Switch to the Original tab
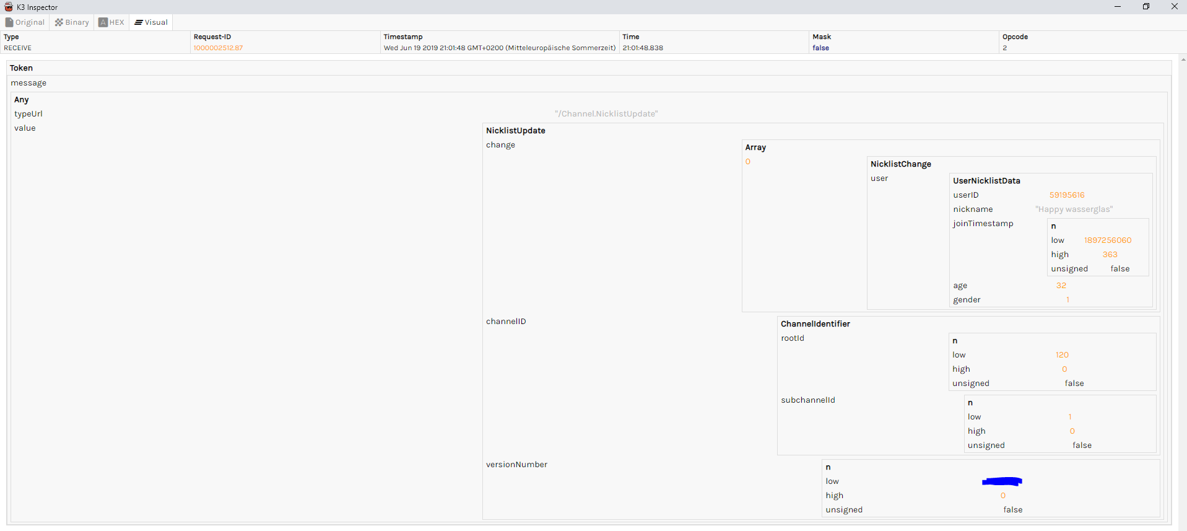The height and width of the screenshot is (531, 1187). coord(25,22)
